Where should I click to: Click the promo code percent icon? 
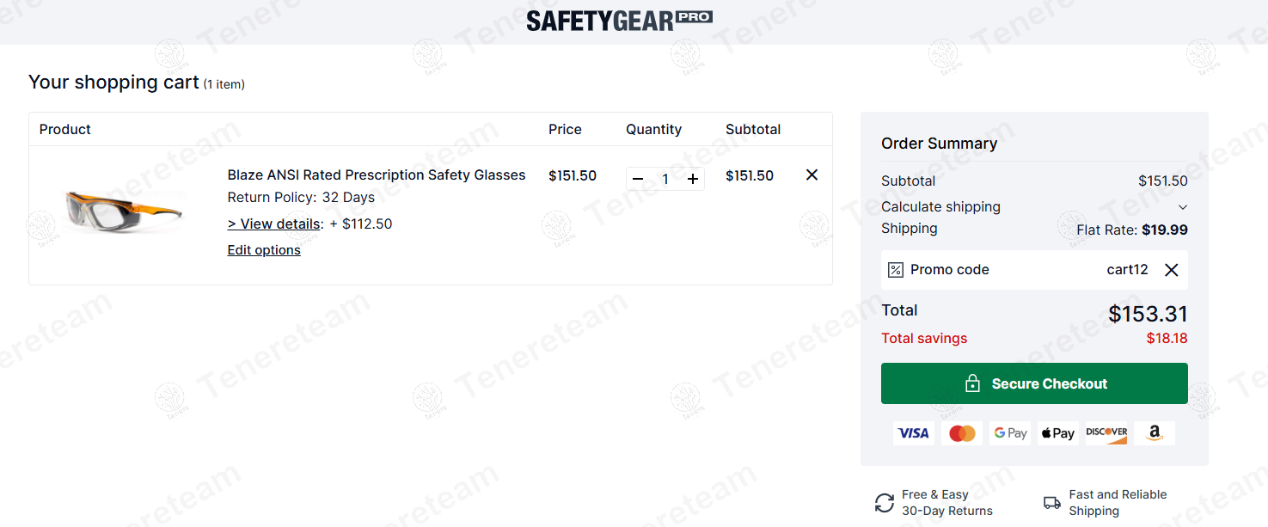[896, 270]
